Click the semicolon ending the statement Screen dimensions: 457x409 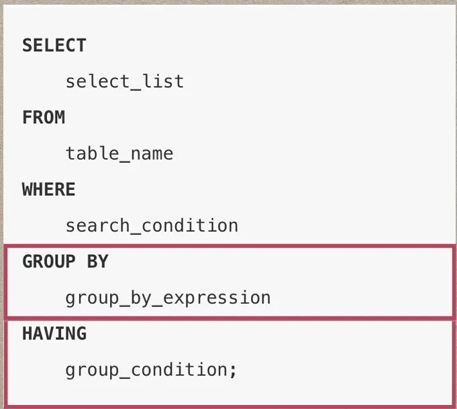click(233, 370)
